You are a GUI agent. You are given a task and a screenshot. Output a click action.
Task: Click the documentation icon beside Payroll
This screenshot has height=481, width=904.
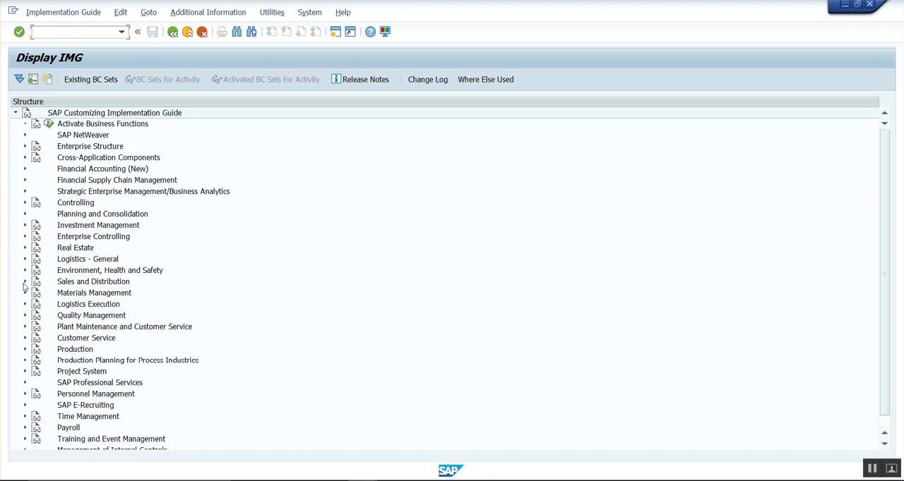(36, 427)
